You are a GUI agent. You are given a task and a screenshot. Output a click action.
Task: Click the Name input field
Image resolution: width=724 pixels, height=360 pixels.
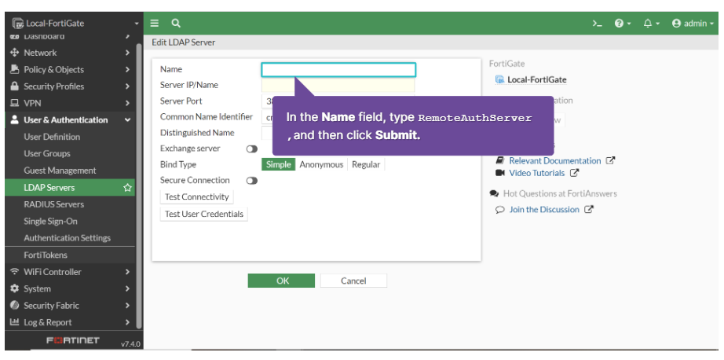338,70
